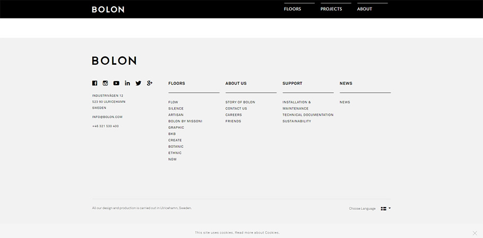The height and width of the screenshot is (238, 483).
Task: Open Technical Documentation link
Action: tap(308, 115)
